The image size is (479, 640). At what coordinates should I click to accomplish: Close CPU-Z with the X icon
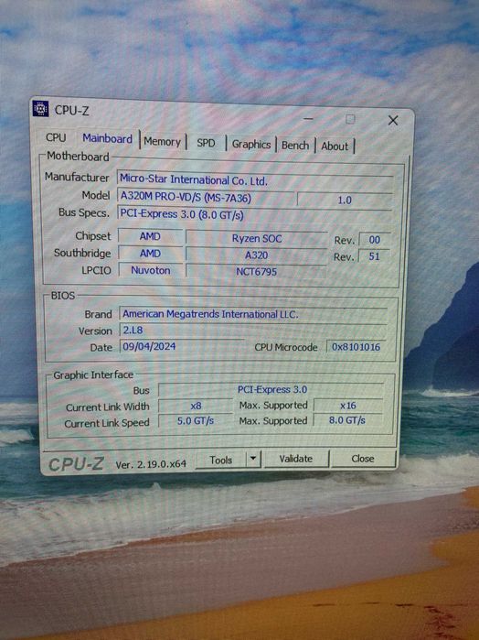[393, 120]
